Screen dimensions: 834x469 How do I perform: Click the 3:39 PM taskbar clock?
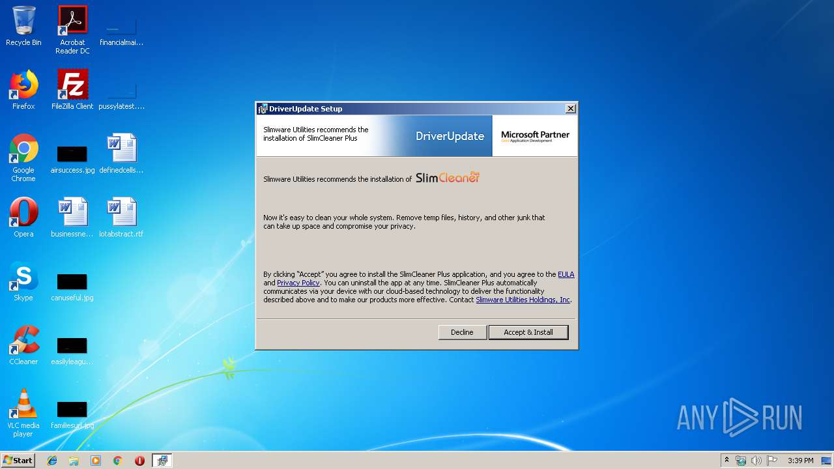(800, 461)
